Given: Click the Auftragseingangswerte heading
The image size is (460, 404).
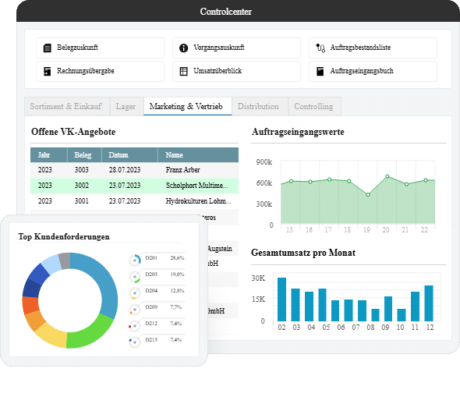Looking at the screenshot, I should (298, 132).
